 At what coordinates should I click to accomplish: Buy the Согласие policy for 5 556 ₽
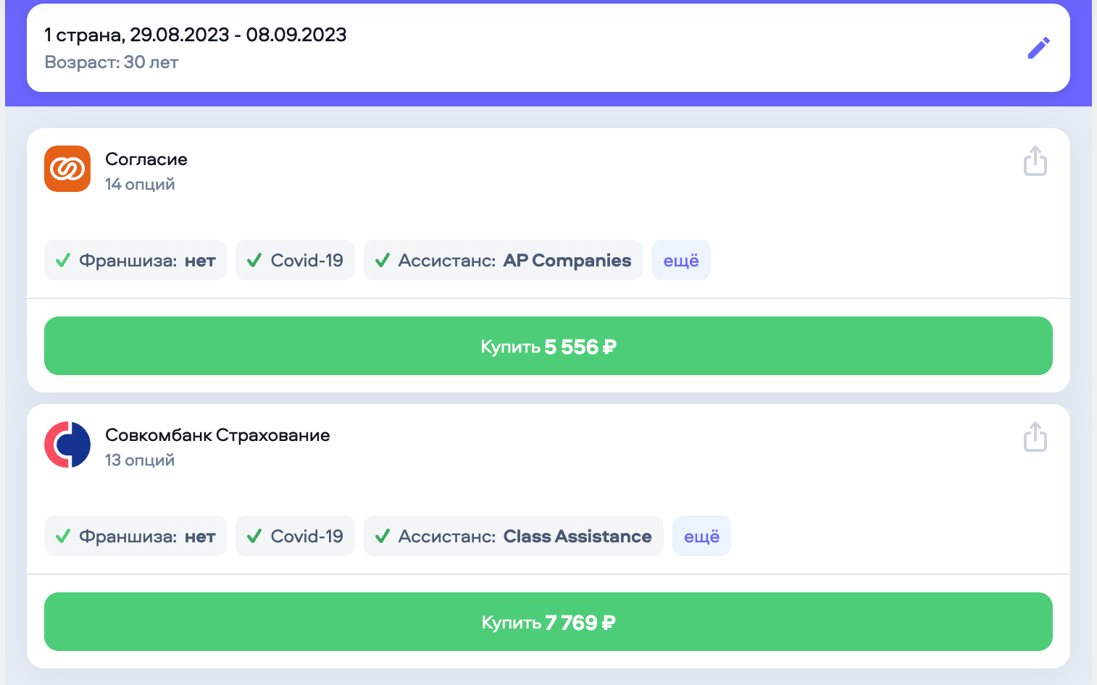coord(548,346)
